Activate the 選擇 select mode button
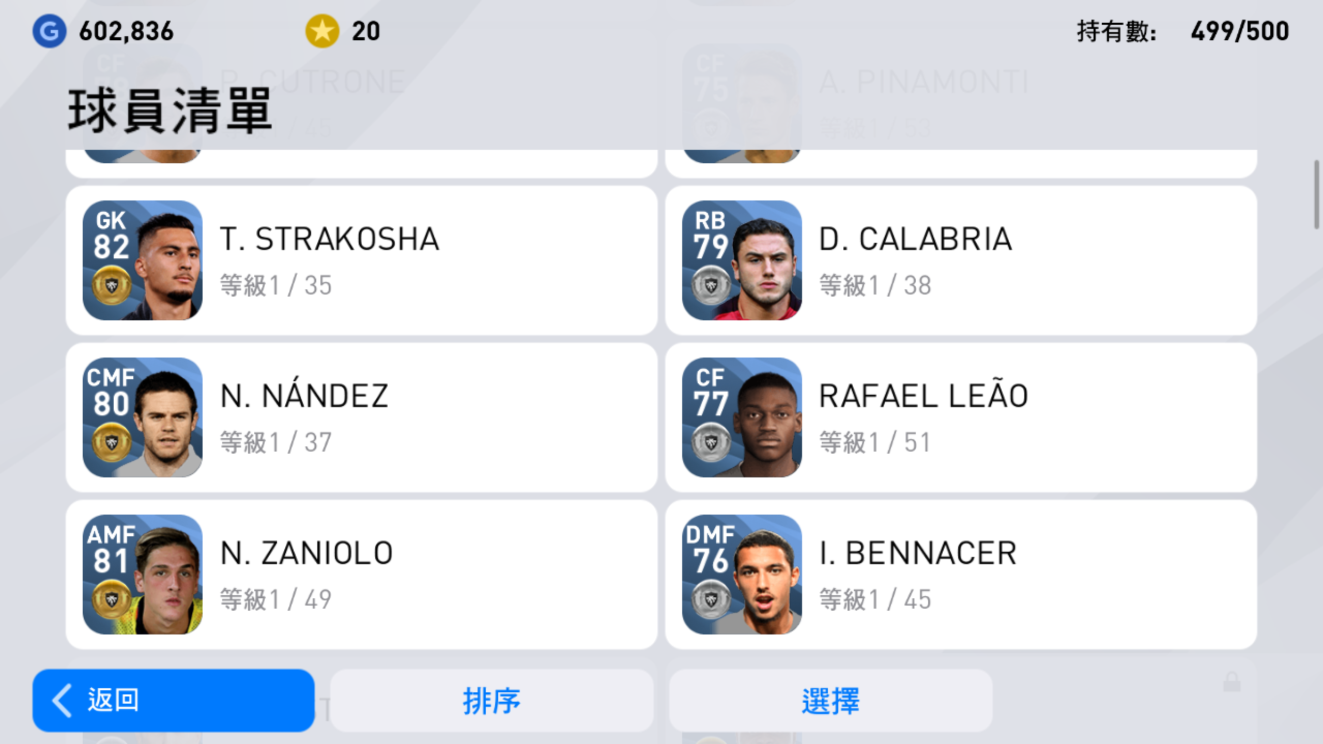The width and height of the screenshot is (1323, 744). pyautogui.click(x=830, y=701)
